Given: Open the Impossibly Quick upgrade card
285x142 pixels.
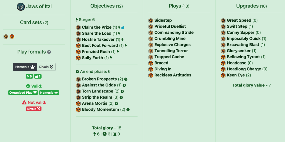Looking at the screenshot, I should pyautogui.click(x=243, y=39).
